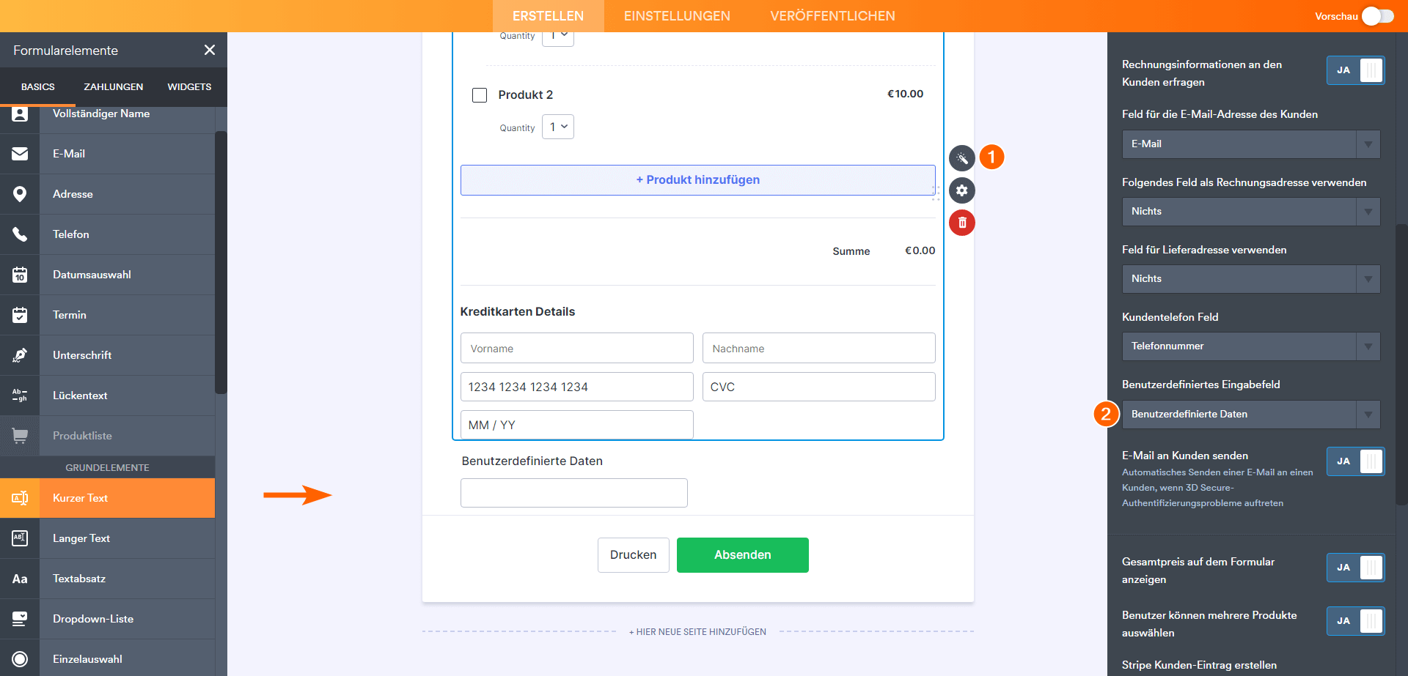
Task: Click the Datumsauswahl calendar icon
Action: pos(20,275)
